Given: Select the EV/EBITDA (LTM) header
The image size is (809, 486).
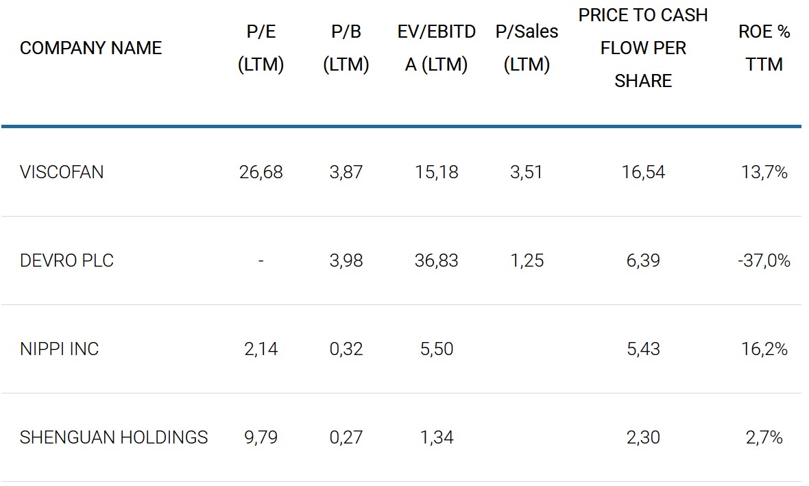Looking at the screenshot, I should 437,48.
